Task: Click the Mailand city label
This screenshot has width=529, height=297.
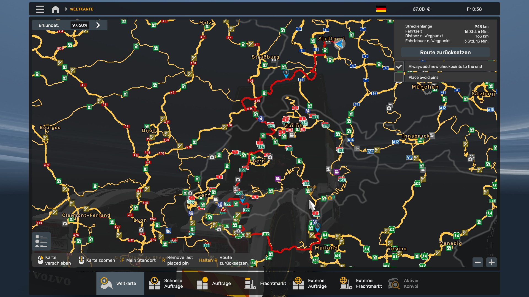Action: tap(326, 248)
